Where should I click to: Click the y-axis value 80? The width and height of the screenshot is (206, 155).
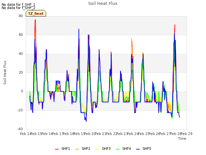tap(21, 16)
